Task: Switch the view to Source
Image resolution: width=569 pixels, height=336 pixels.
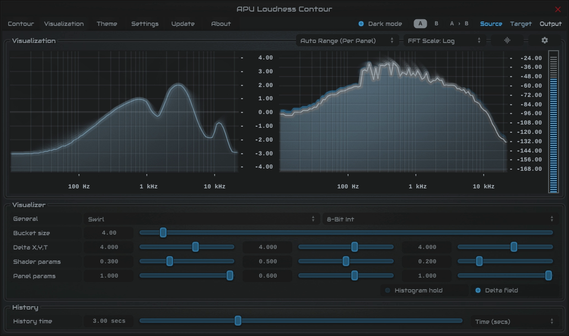Action: [x=491, y=24]
